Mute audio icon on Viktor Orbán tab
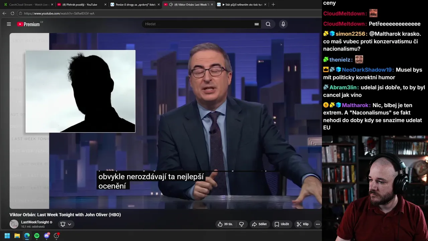The height and width of the screenshot is (241, 428). [171, 5]
